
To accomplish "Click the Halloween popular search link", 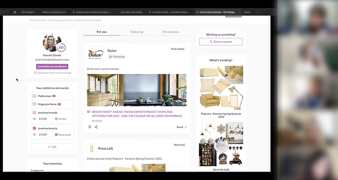I will click(81, 20).
